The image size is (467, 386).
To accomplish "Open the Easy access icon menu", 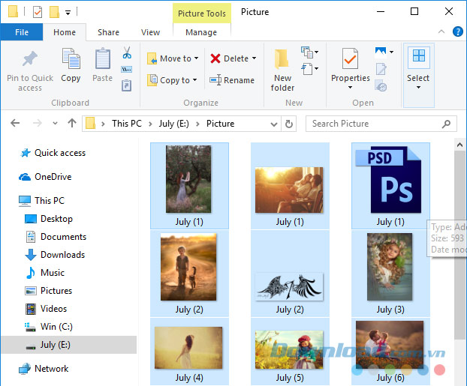I will tap(310, 69).
